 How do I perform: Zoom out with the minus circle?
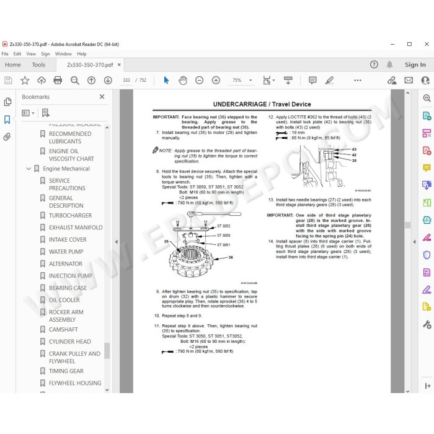pos(199,80)
